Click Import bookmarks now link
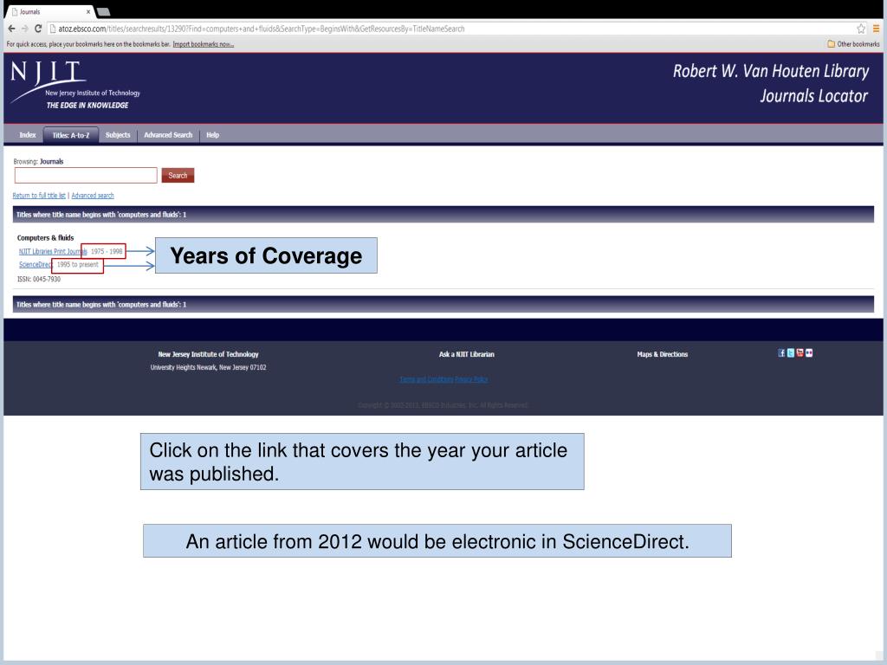 tap(203, 43)
